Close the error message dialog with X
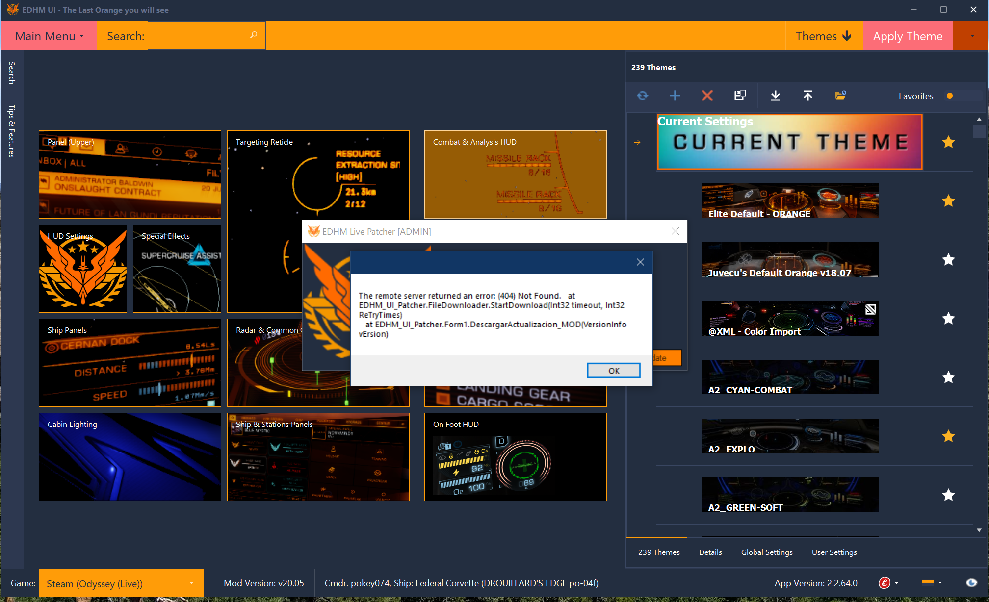The width and height of the screenshot is (989, 602). pos(640,262)
